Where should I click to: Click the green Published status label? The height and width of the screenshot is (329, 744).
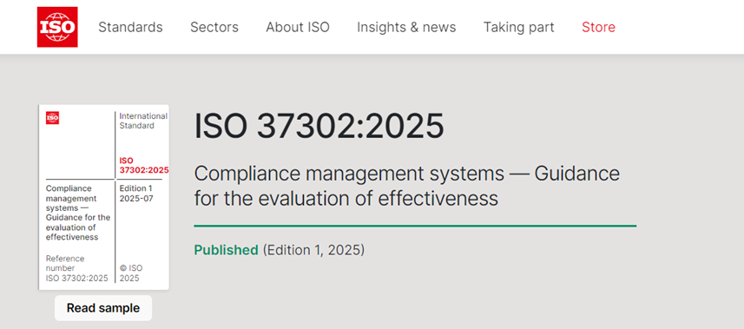pyautogui.click(x=226, y=250)
